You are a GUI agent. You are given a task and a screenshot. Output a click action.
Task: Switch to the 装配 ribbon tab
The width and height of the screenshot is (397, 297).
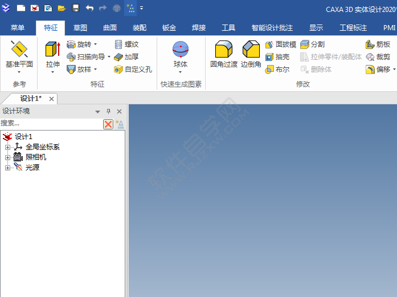140,27
